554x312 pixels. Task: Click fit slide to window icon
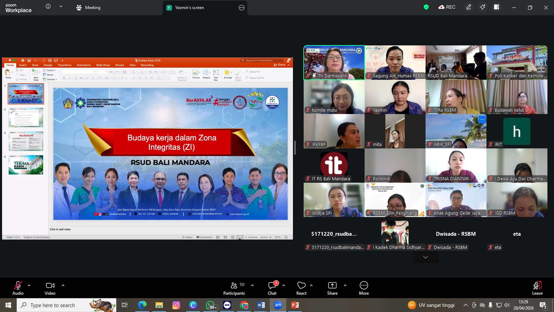286,237
